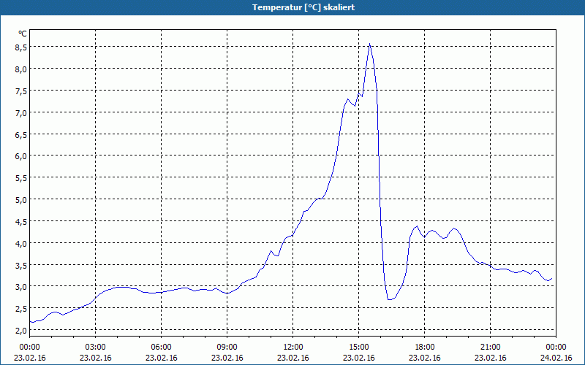Click the 00:00 label above 24.02.16

click(556, 347)
